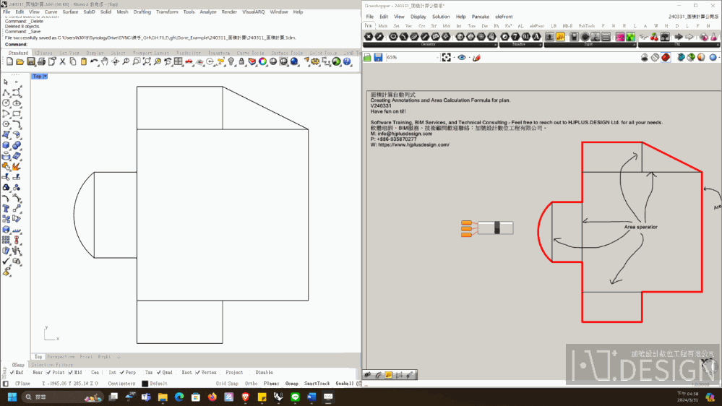Viewport: 722px width, 406px height.
Task: Click the red car icon in Rhino toolbar
Action: pos(189,61)
